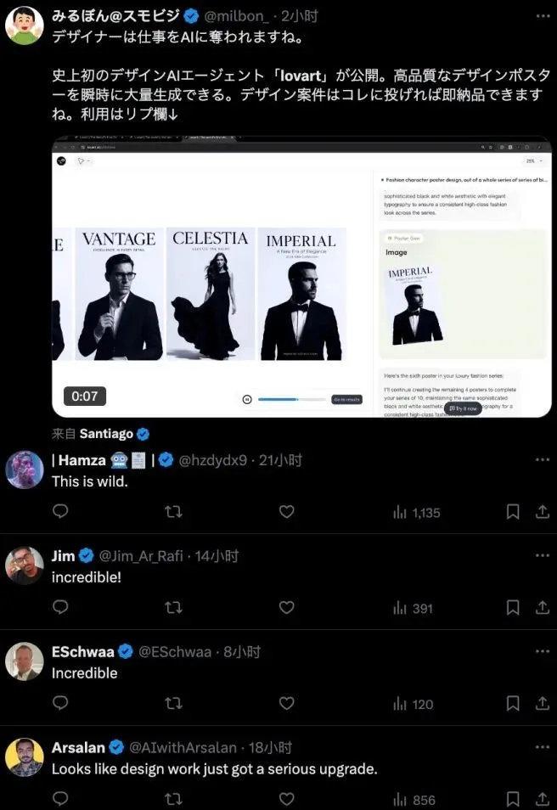This screenshot has height=810, width=557.
Task: Share ESchwaa's "Incredible" reply
Action: [x=542, y=703]
